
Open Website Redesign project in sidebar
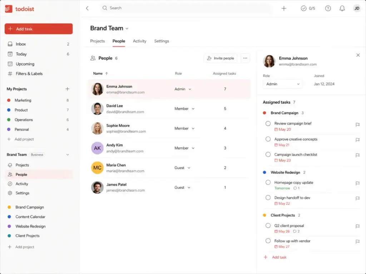[x=39, y=227]
